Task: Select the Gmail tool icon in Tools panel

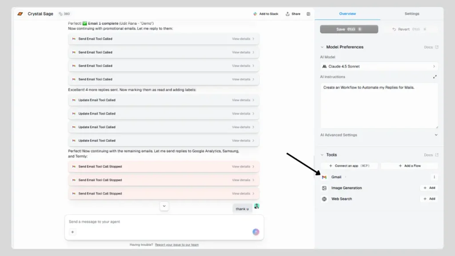Action: (325, 177)
